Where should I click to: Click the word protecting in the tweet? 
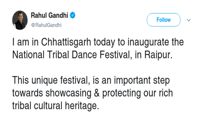click(x=121, y=94)
